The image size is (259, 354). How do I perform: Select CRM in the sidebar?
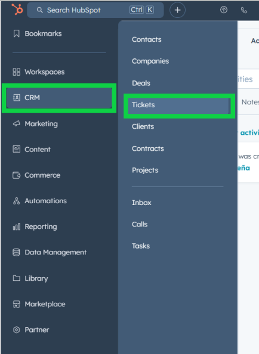pyautogui.click(x=59, y=98)
